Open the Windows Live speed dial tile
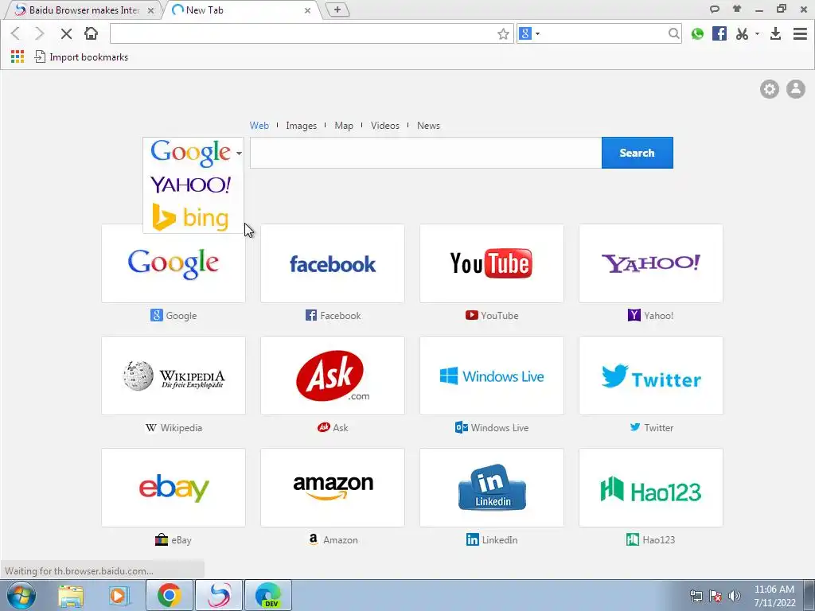 492,376
